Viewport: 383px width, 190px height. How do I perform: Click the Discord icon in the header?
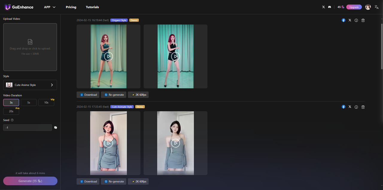pos(329,7)
